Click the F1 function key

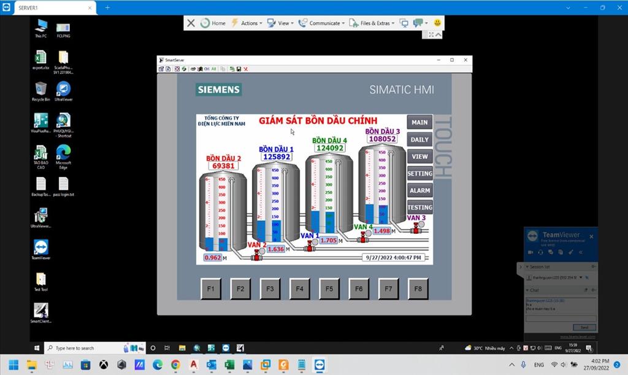pyautogui.click(x=211, y=288)
